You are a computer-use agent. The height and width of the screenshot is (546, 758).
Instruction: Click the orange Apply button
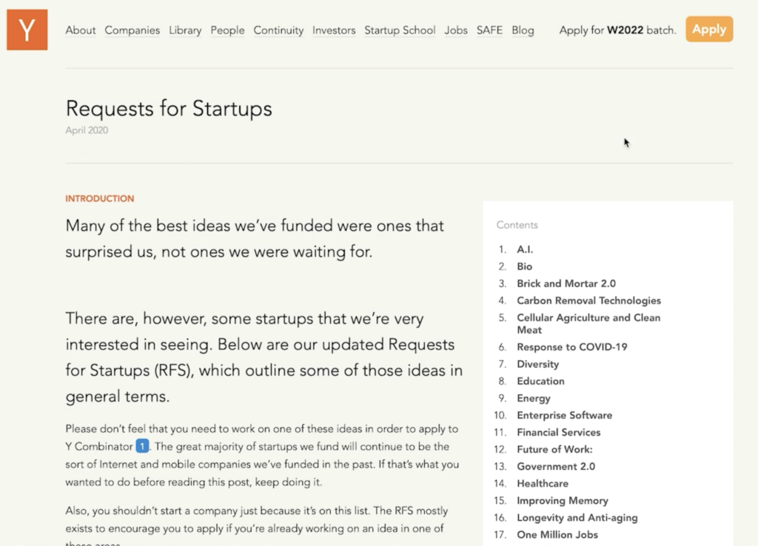[708, 30]
